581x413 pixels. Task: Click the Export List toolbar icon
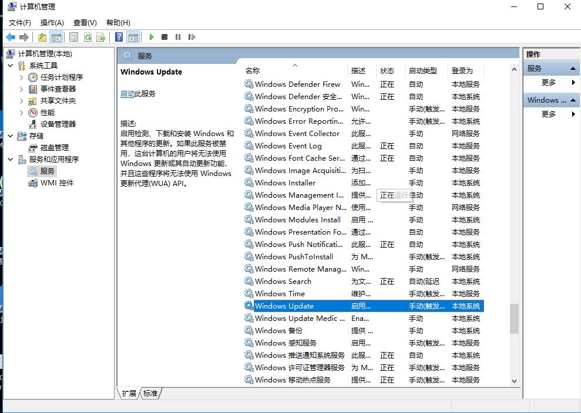[101, 37]
